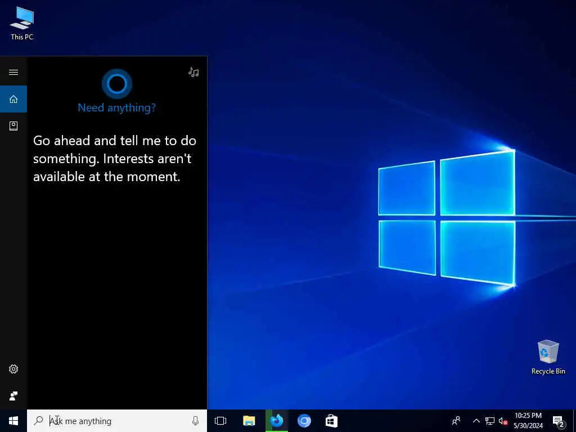The image size is (576, 432).
Task: Click the network icon in tray
Action: 490,421
